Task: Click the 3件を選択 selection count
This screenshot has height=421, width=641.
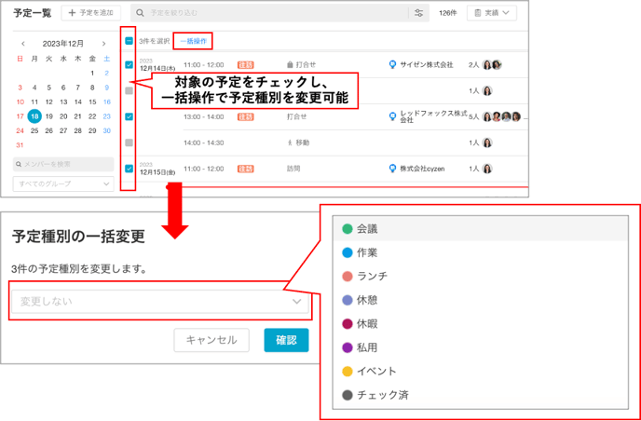Action: coord(154,41)
